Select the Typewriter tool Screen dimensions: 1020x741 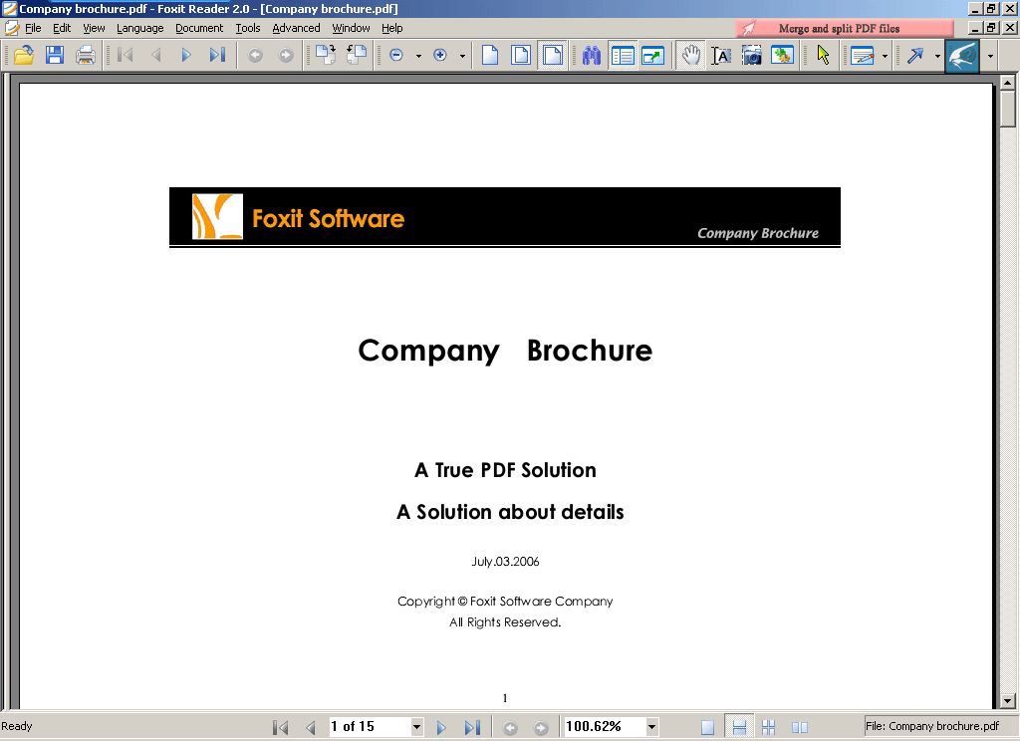pos(862,56)
